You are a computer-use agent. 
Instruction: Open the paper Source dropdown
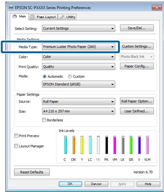tap(78, 101)
